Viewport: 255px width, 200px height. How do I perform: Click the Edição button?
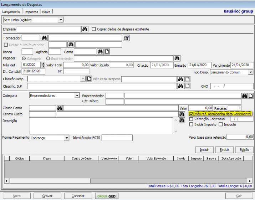[x=244, y=150]
